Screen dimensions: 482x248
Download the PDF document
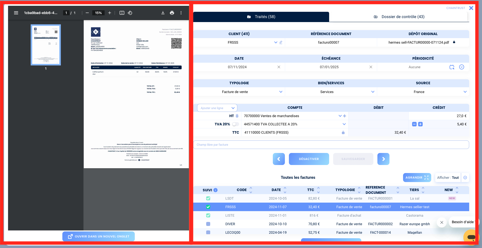pyautogui.click(x=163, y=13)
